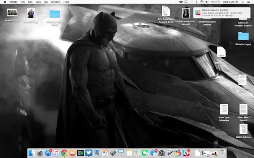This screenshot has height=158, width=254.
Task: Click the Wed 3:00 PM clock
Action: coord(231,2)
